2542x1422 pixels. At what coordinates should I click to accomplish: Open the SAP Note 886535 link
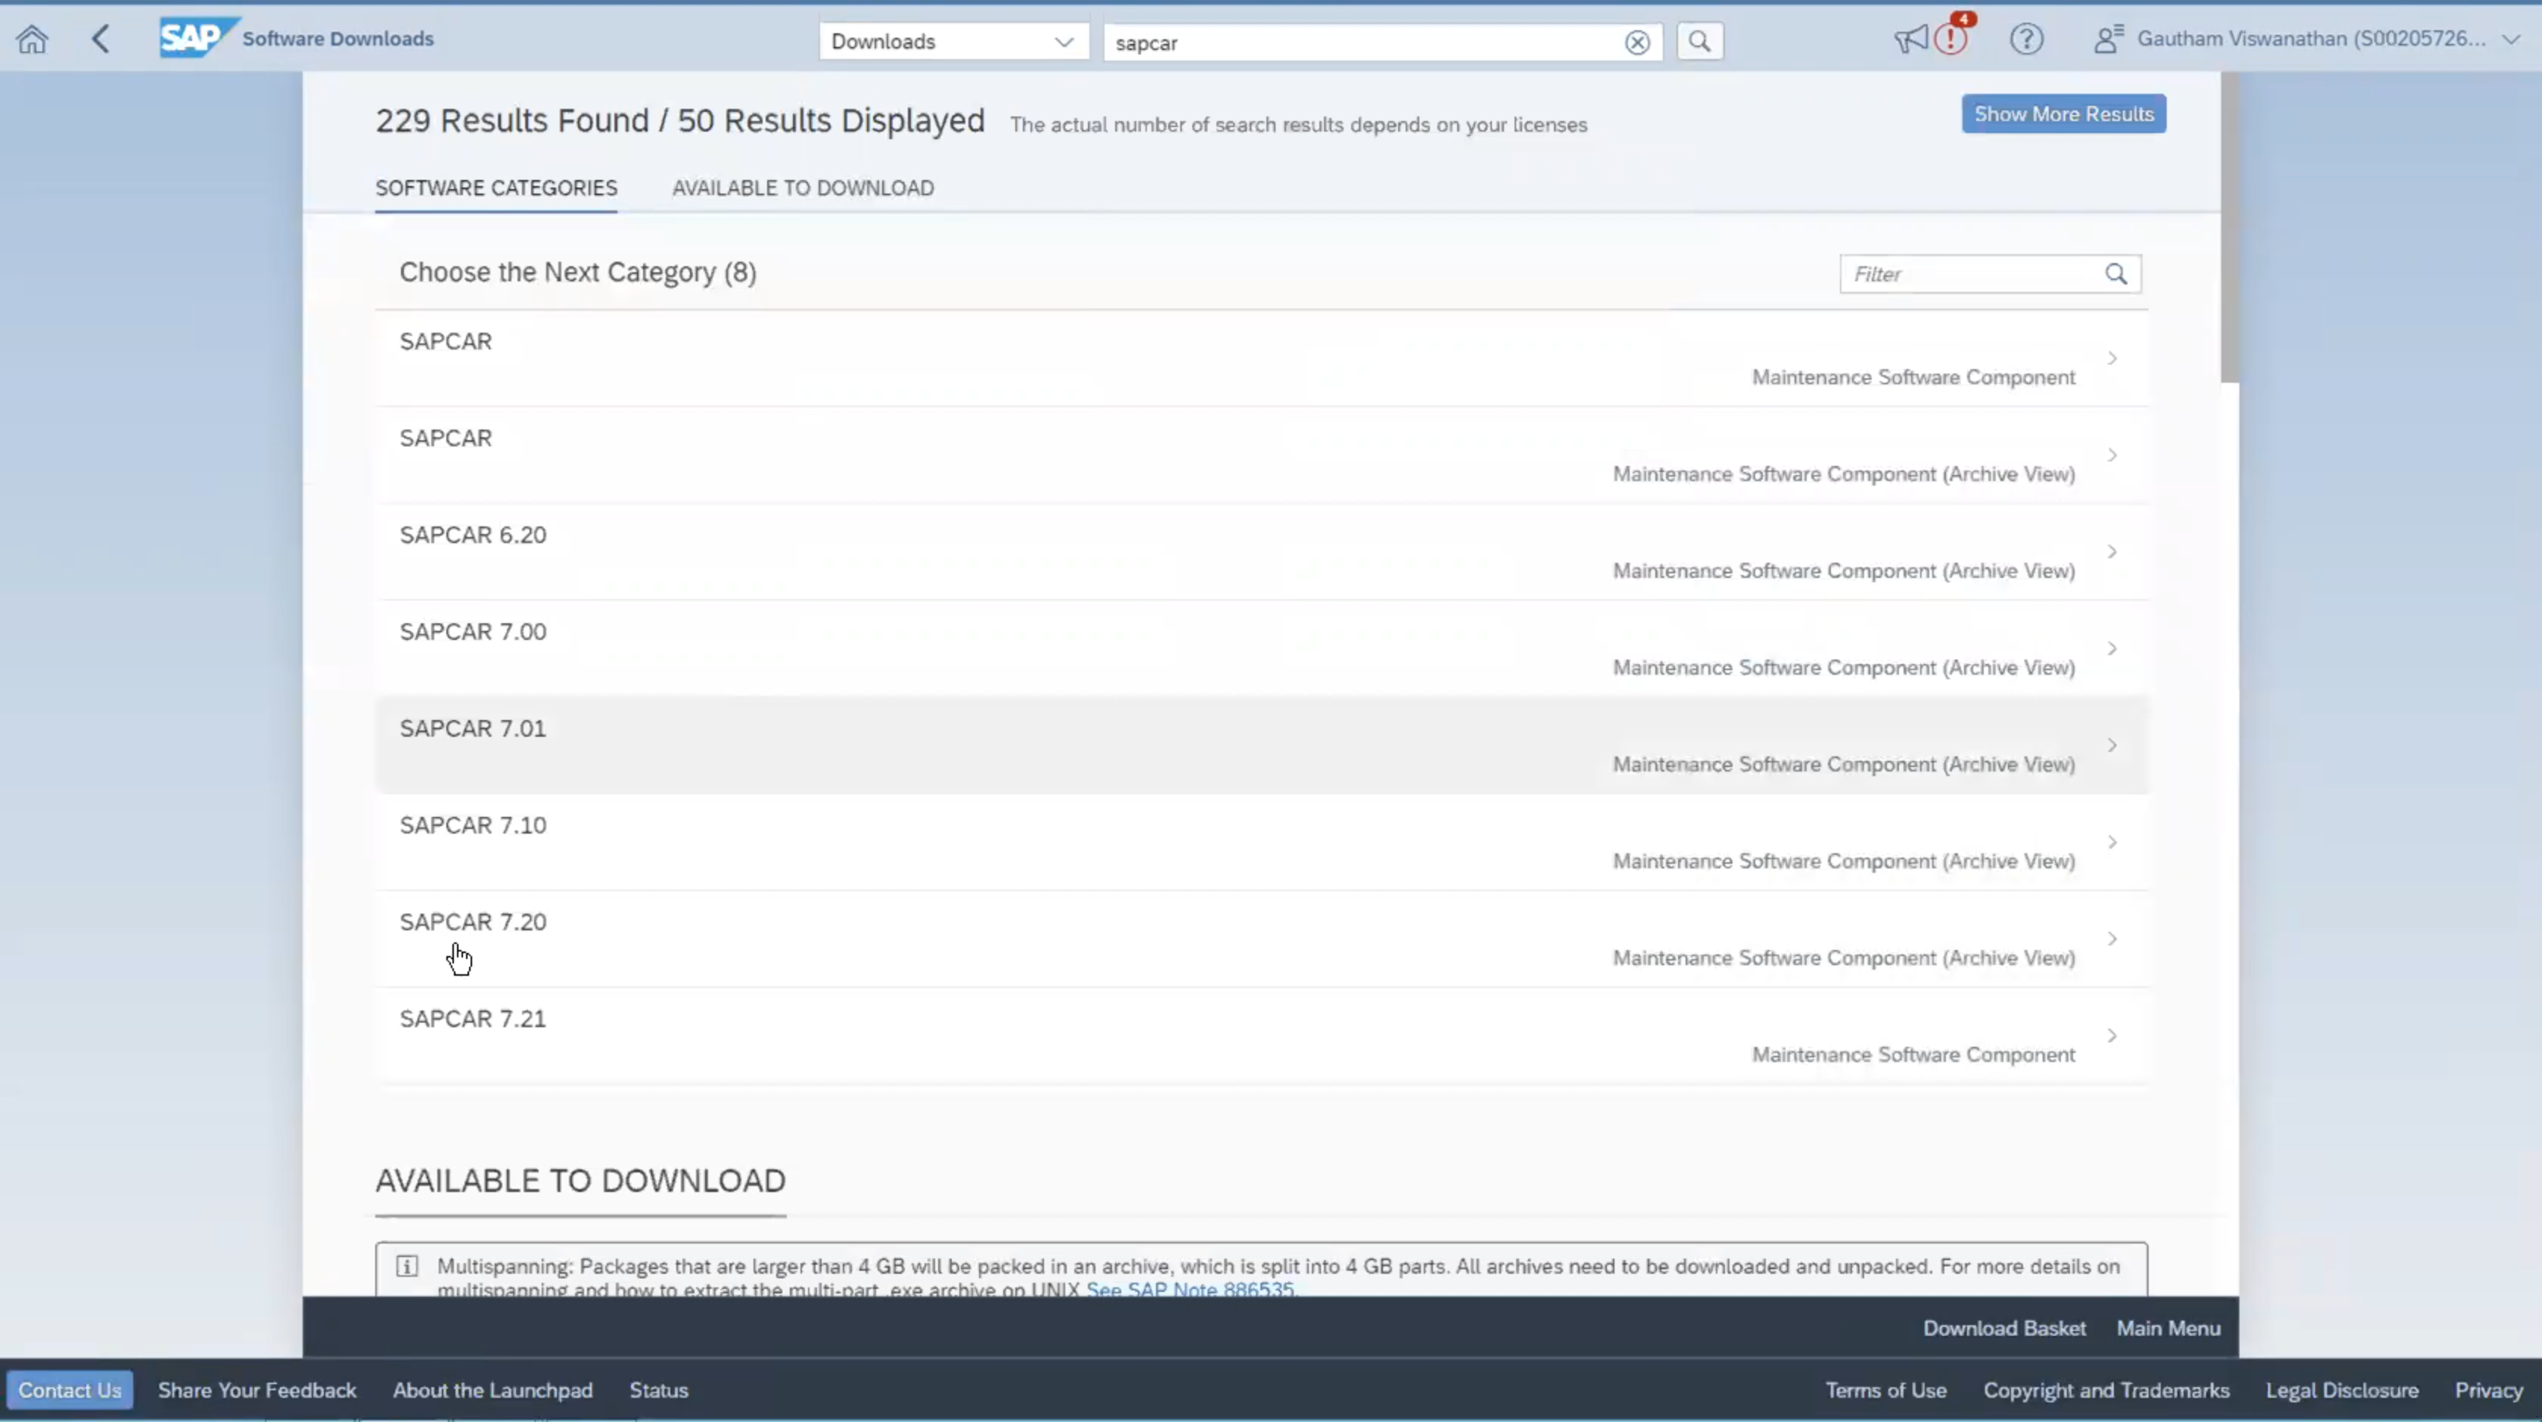pos(1189,1289)
